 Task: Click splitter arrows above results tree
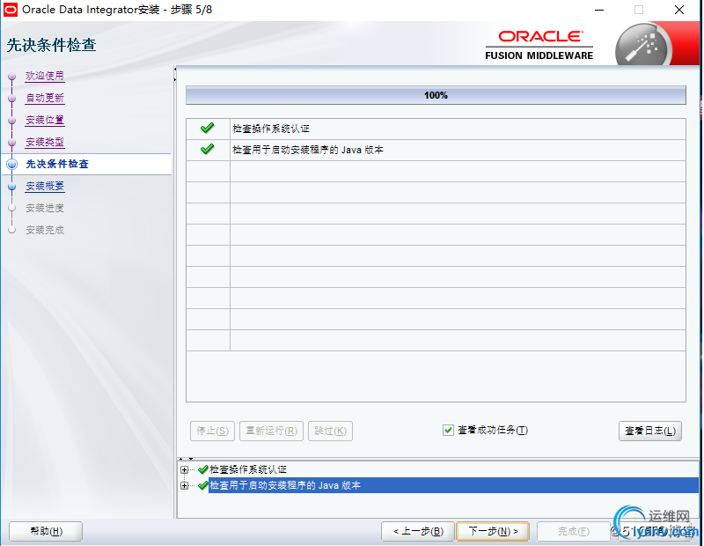click(x=186, y=459)
